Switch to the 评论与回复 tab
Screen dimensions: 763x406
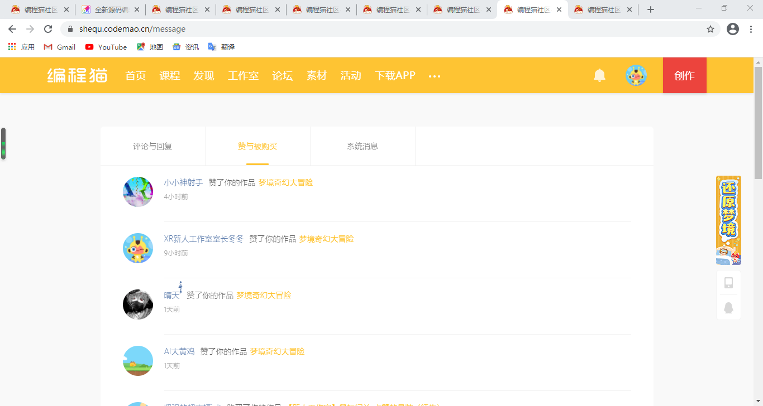152,146
